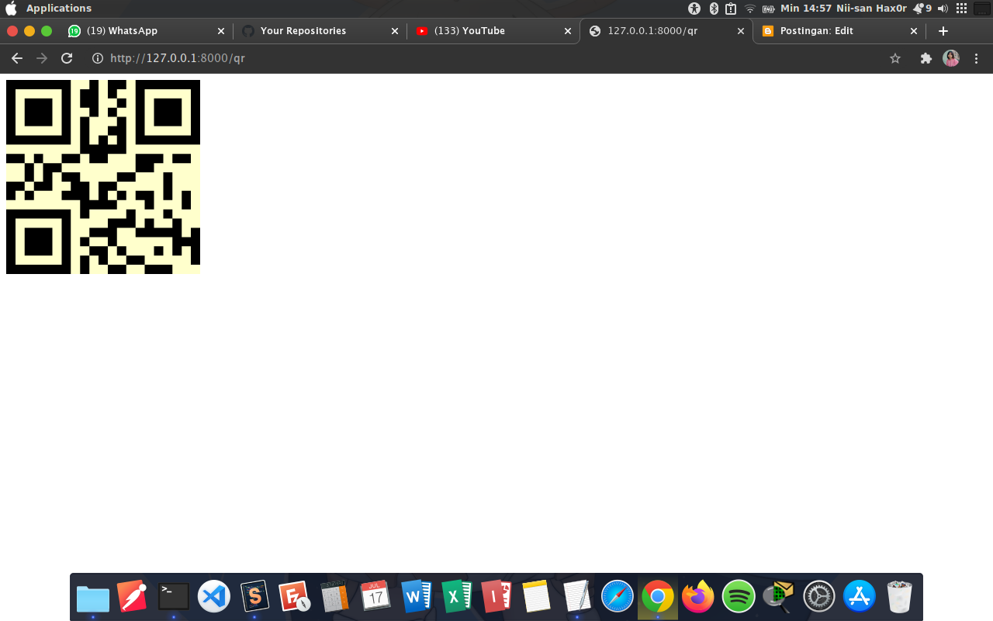Open the notifications bell showing 9
Image resolution: width=993 pixels, height=621 pixels.
click(922, 9)
